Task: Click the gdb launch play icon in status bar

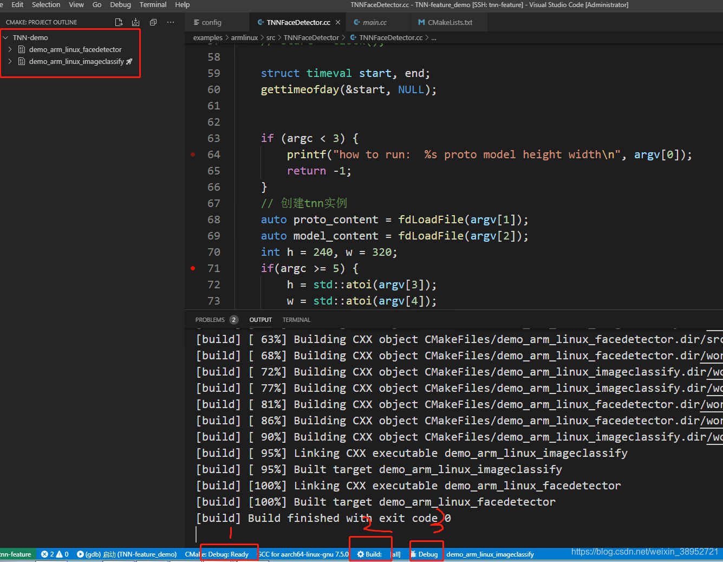Action: point(80,554)
